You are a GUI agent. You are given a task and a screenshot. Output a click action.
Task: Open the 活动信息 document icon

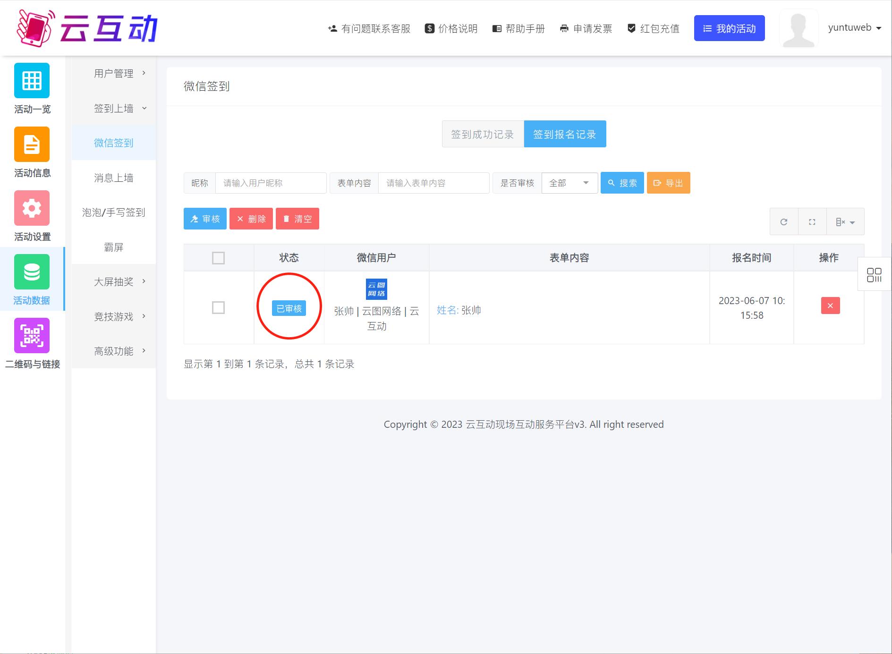click(32, 144)
